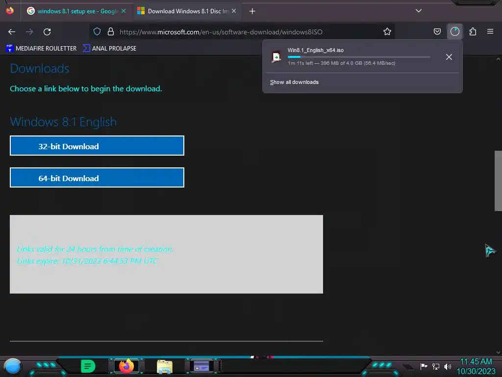The width and height of the screenshot is (502, 377).
Task: Click the Windows 8.1 English heading
Action: (63, 122)
